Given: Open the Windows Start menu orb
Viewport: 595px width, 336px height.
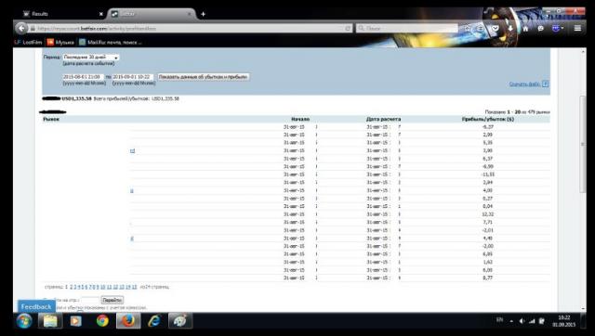Looking at the screenshot, I should coord(24,321).
